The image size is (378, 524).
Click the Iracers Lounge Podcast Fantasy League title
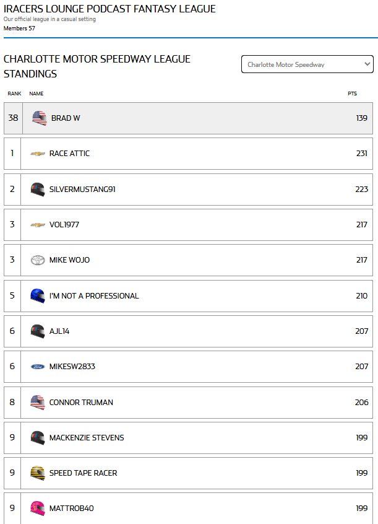(x=110, y=9)
